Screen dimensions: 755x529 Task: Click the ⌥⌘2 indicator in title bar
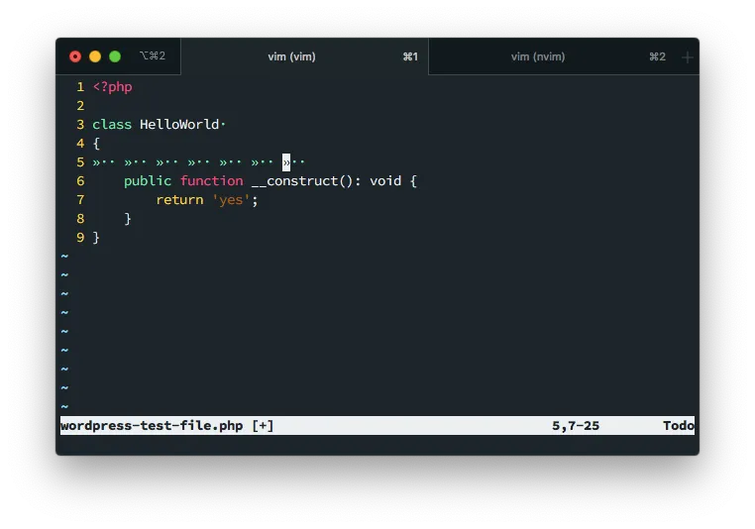coord(153,55)
